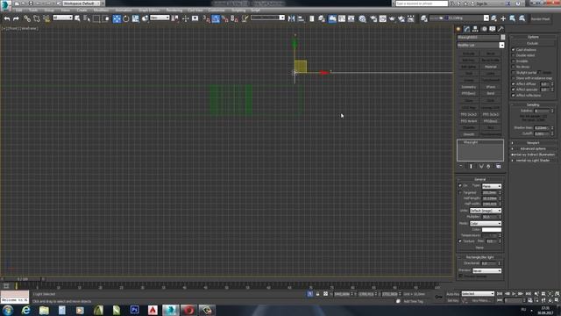Click Configure Modifier Sets icon
561x316 pixels.
point(499,166)
